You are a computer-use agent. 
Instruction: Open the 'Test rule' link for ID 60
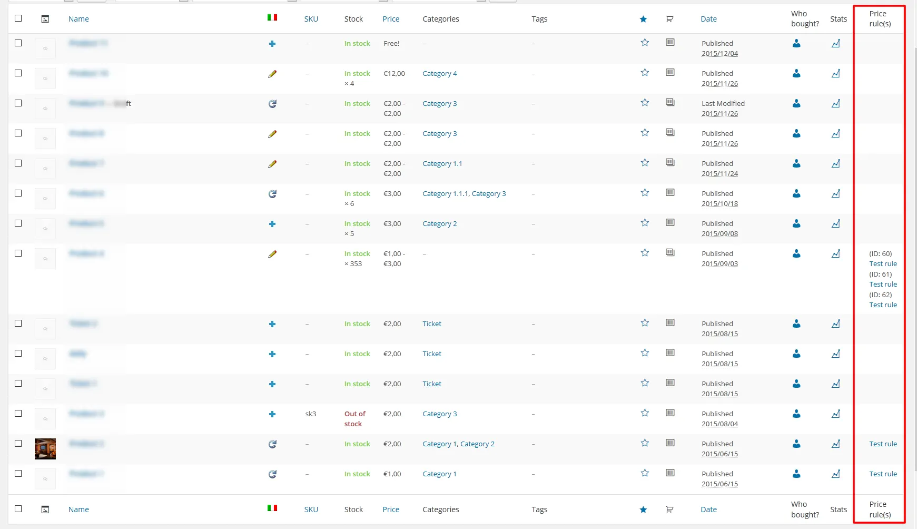883,263
